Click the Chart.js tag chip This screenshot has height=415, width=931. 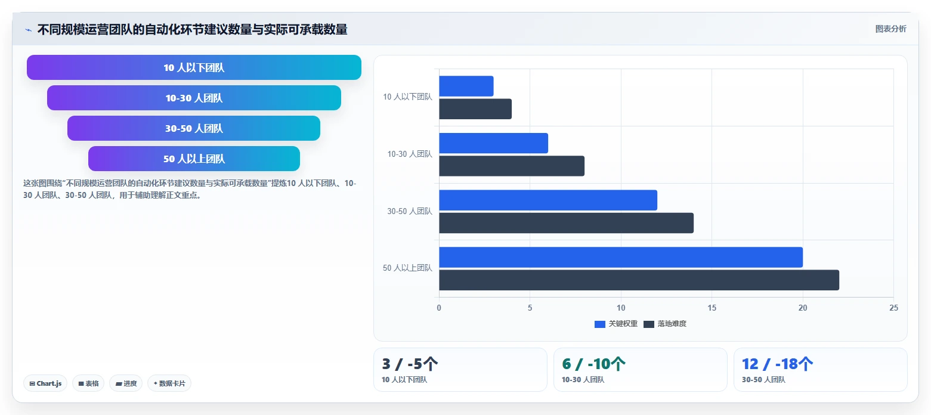(45, 383)
